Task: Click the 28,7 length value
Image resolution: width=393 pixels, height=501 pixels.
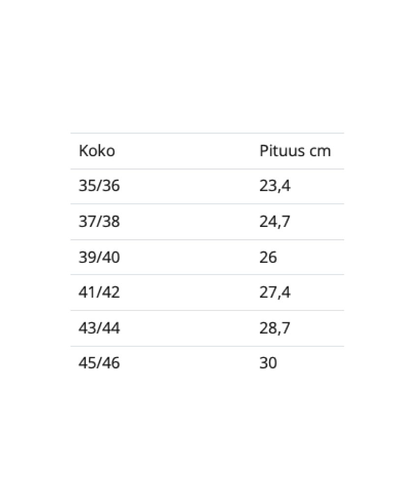Action: point(275,328)
